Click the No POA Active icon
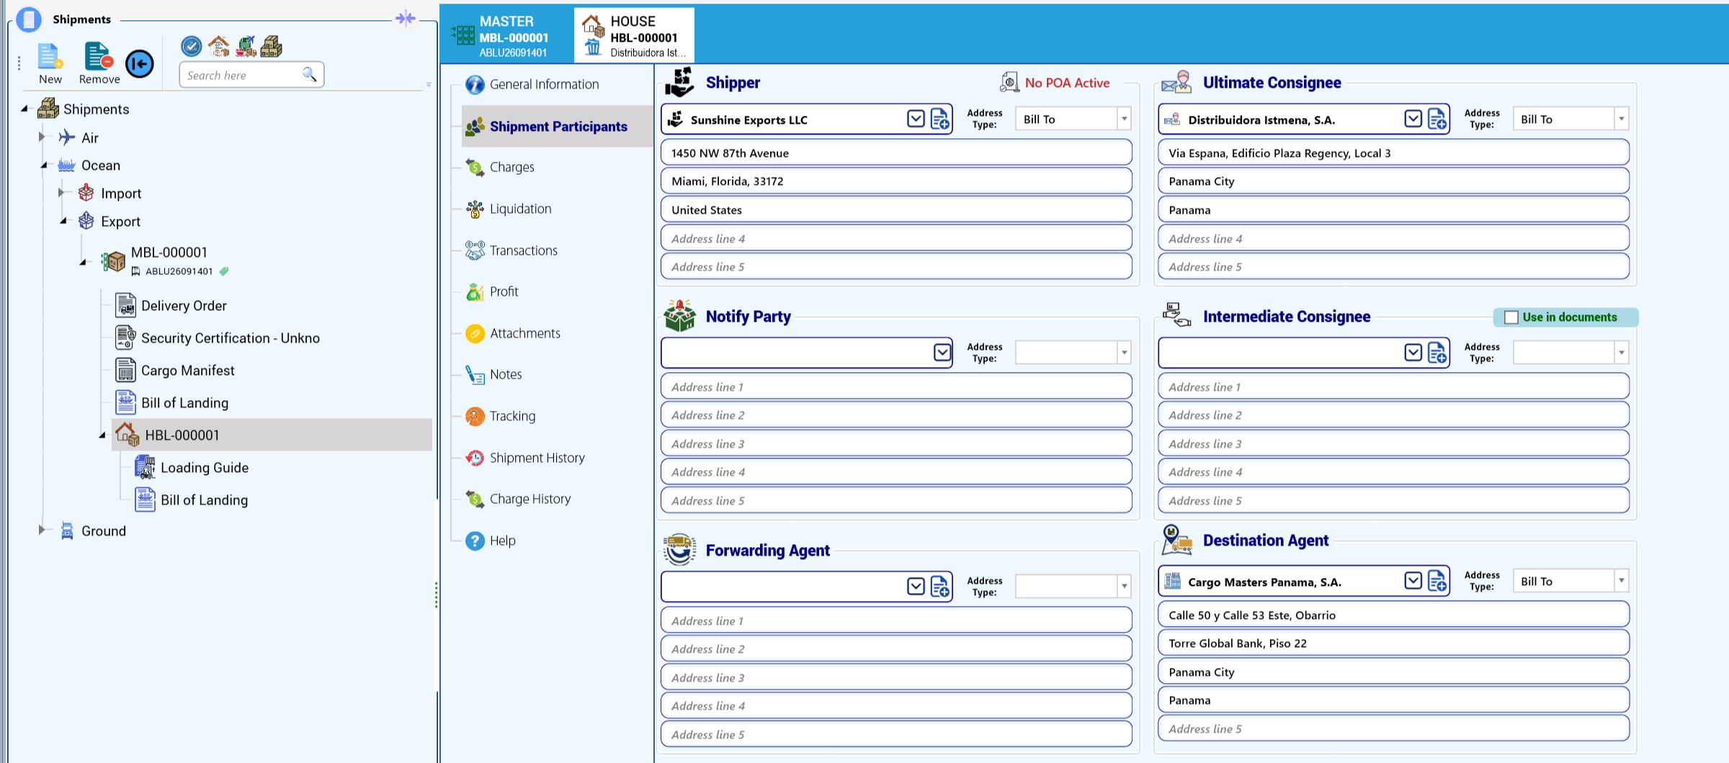The height and width of the screenshot is (763, 1729). [1009, 82]
